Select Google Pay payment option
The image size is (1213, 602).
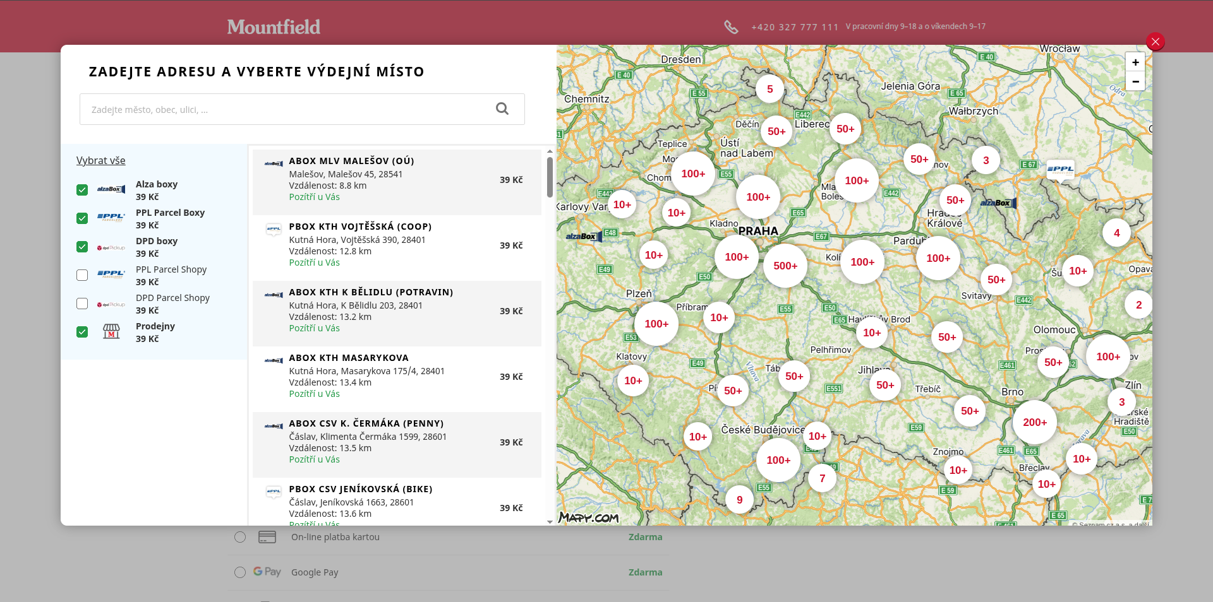click(240, 572)
